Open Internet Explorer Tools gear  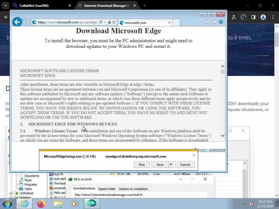tap(221, 22)
